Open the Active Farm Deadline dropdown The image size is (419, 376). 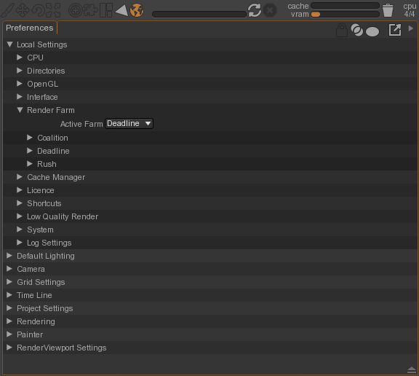[x=129, y=123]
